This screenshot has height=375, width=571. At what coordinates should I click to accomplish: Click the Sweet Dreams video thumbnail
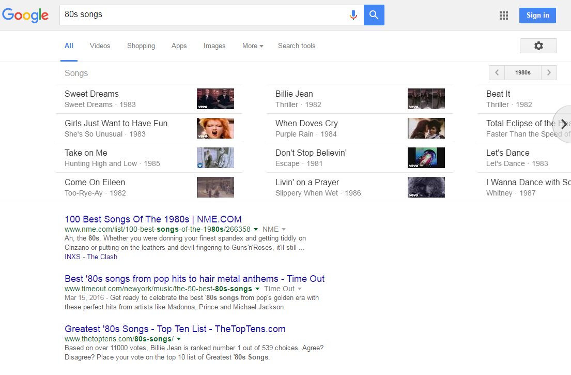click(215, 99)
